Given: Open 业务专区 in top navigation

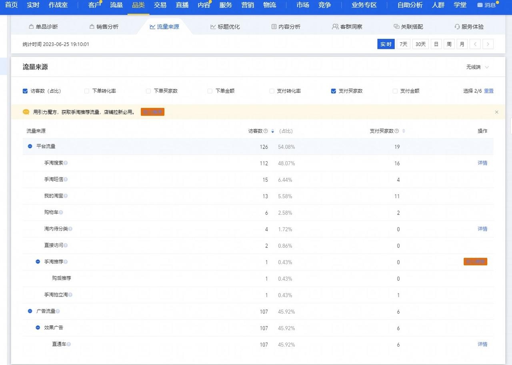Looking at the screenshot, I should (364, 5).
